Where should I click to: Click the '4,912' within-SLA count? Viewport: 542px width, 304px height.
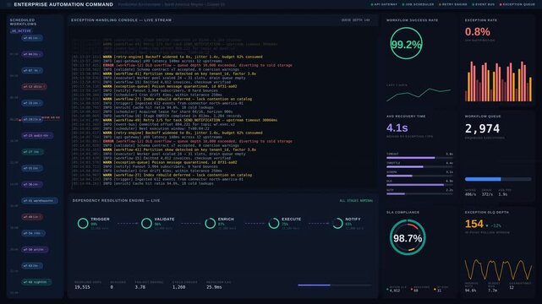click(x=395, y=290)
